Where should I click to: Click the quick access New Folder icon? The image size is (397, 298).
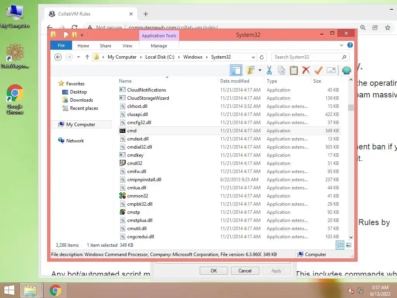click(x=74, y=35)
